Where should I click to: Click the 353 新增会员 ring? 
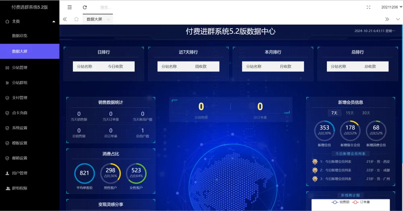click(x=324, y=131)
